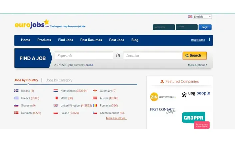Viewport: 235px width, 142px height.
Task: Click the Iceland flag icon
Action: coord(16,90)
